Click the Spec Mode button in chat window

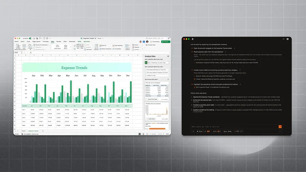[228, 131]
